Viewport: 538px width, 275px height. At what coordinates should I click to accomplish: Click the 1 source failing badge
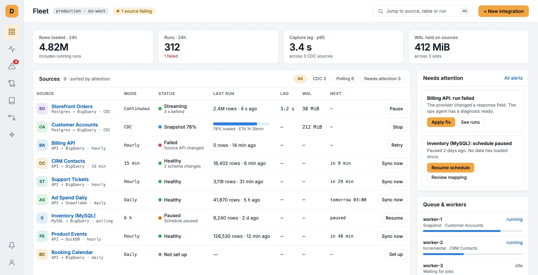[134, 11]
